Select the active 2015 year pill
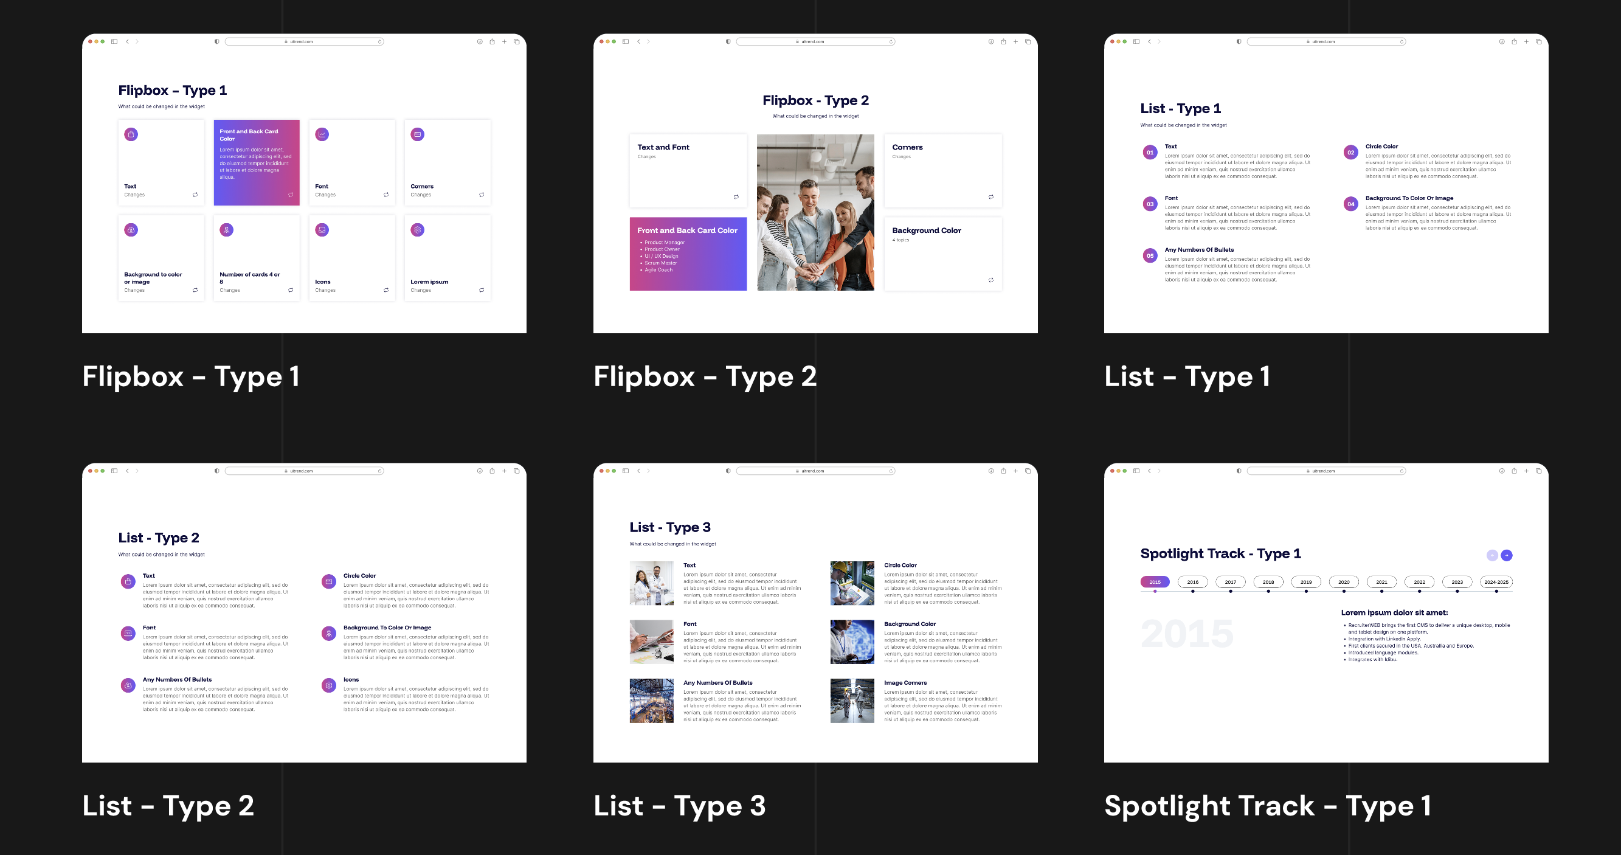 [x=1154, y=582]
